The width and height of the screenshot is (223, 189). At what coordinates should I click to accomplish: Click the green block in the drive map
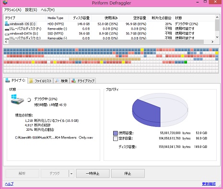click(186, 62)
